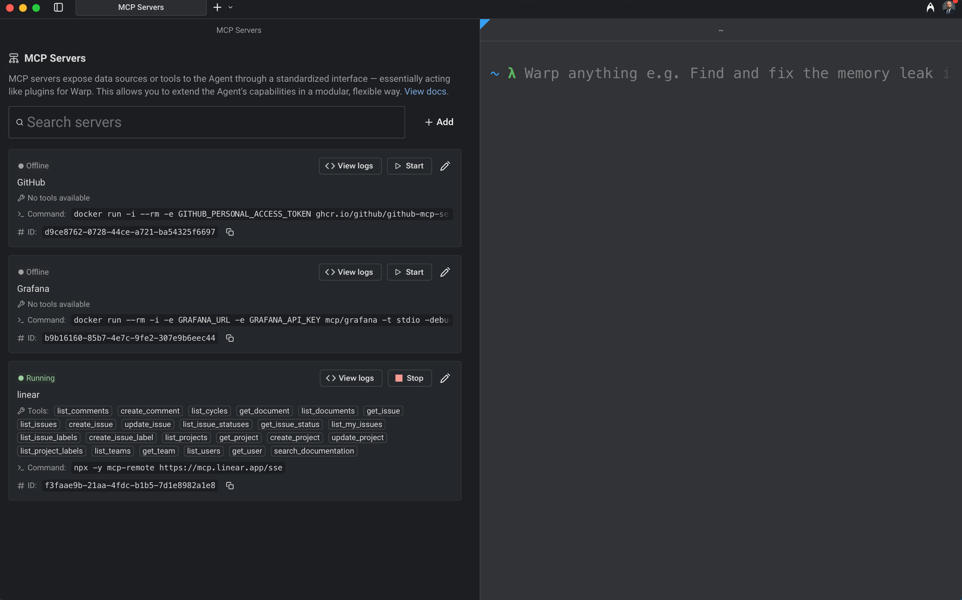
Task: View logs for the linear server
Action: coord(351,378)
